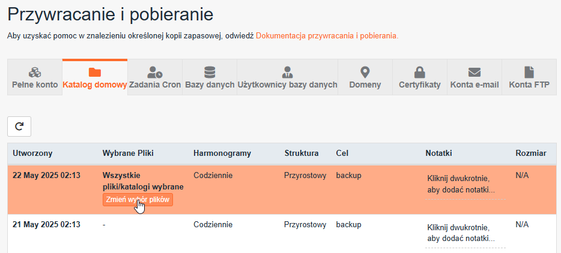The width and height of the screenshot is (561, 253).
Task: Sort by Rozmiar column header
Action: tap(531, 153)
